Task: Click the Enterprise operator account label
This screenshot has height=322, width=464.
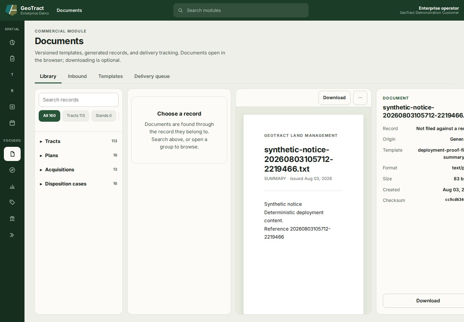Action: pyautogui.click(x=439, y=8)
